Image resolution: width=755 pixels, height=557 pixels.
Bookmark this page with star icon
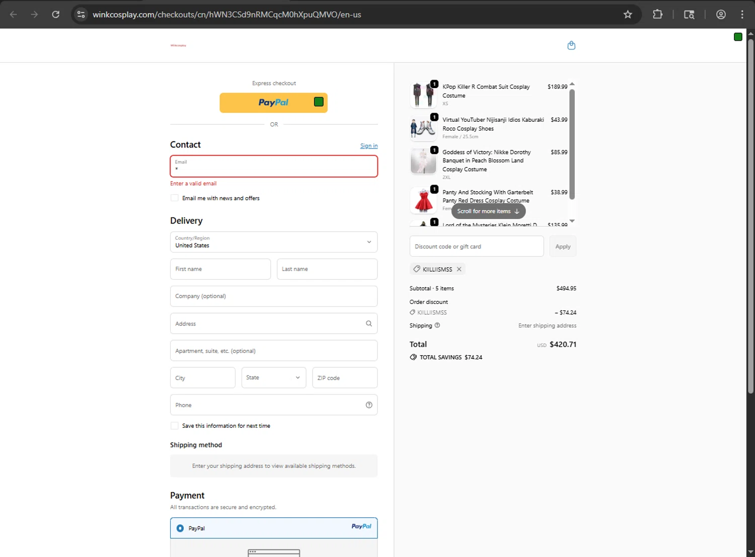628,15
